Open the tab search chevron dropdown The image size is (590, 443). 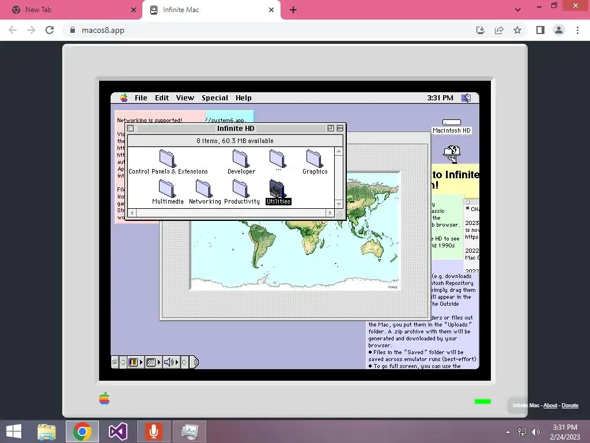(518, 10)
